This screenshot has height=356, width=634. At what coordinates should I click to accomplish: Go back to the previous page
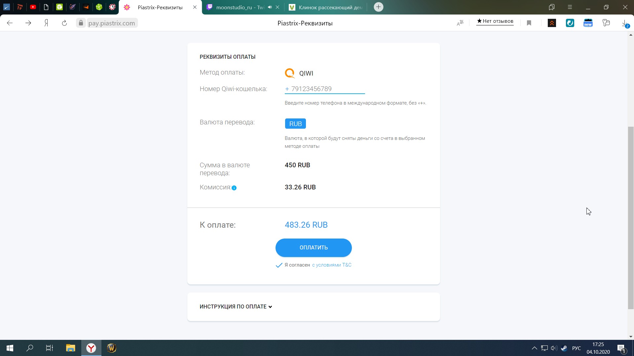point(10,23)
